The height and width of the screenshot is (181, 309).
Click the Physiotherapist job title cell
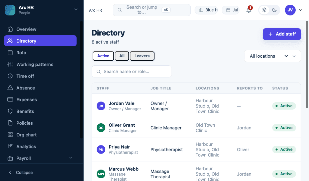coord(167,149)
